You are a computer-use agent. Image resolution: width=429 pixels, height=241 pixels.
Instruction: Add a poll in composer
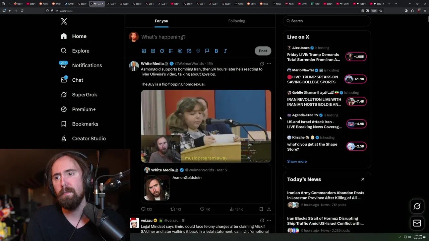tap(171, 51)
